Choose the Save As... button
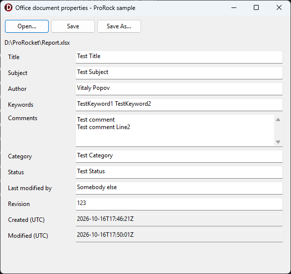 click(119, 26)
